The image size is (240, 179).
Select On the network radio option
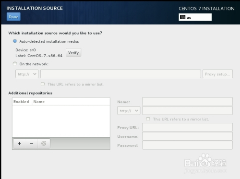[x=15, y=64]
